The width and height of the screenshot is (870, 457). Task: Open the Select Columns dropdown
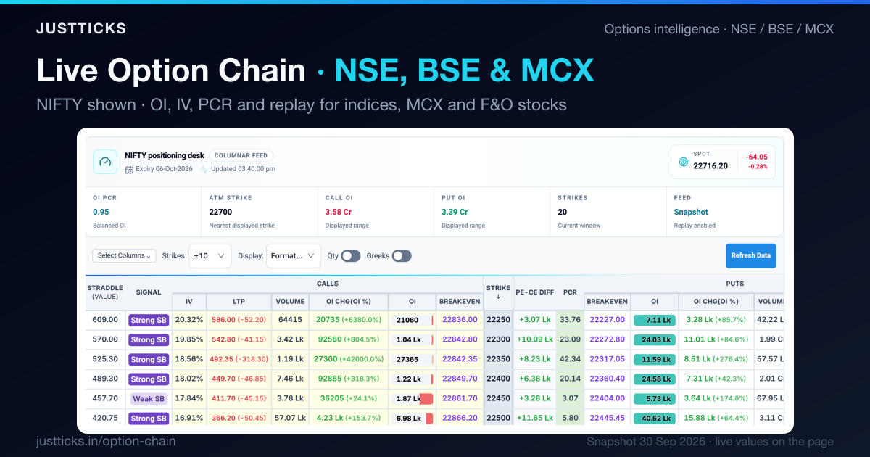point(124,255)
